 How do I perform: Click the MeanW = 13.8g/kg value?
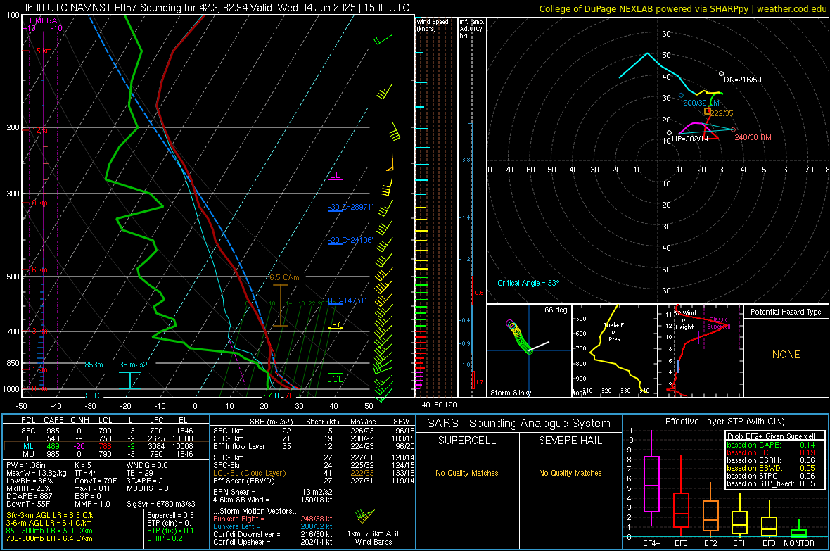[36, 473]
